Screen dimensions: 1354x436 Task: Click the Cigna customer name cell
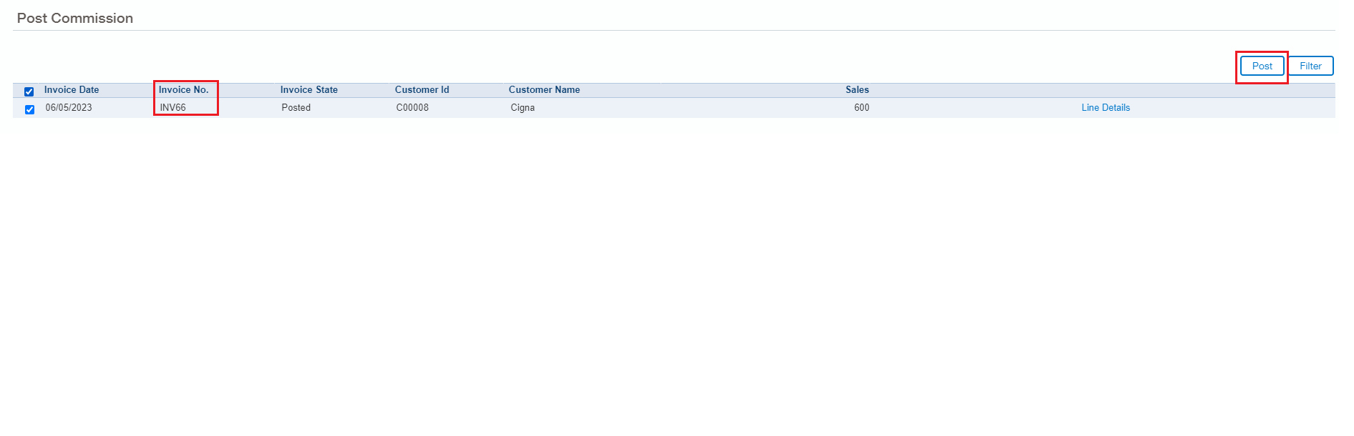[x=522, y=108]
